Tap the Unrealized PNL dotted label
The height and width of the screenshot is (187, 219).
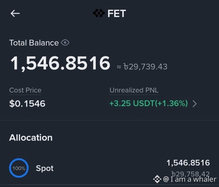(134, 90)
